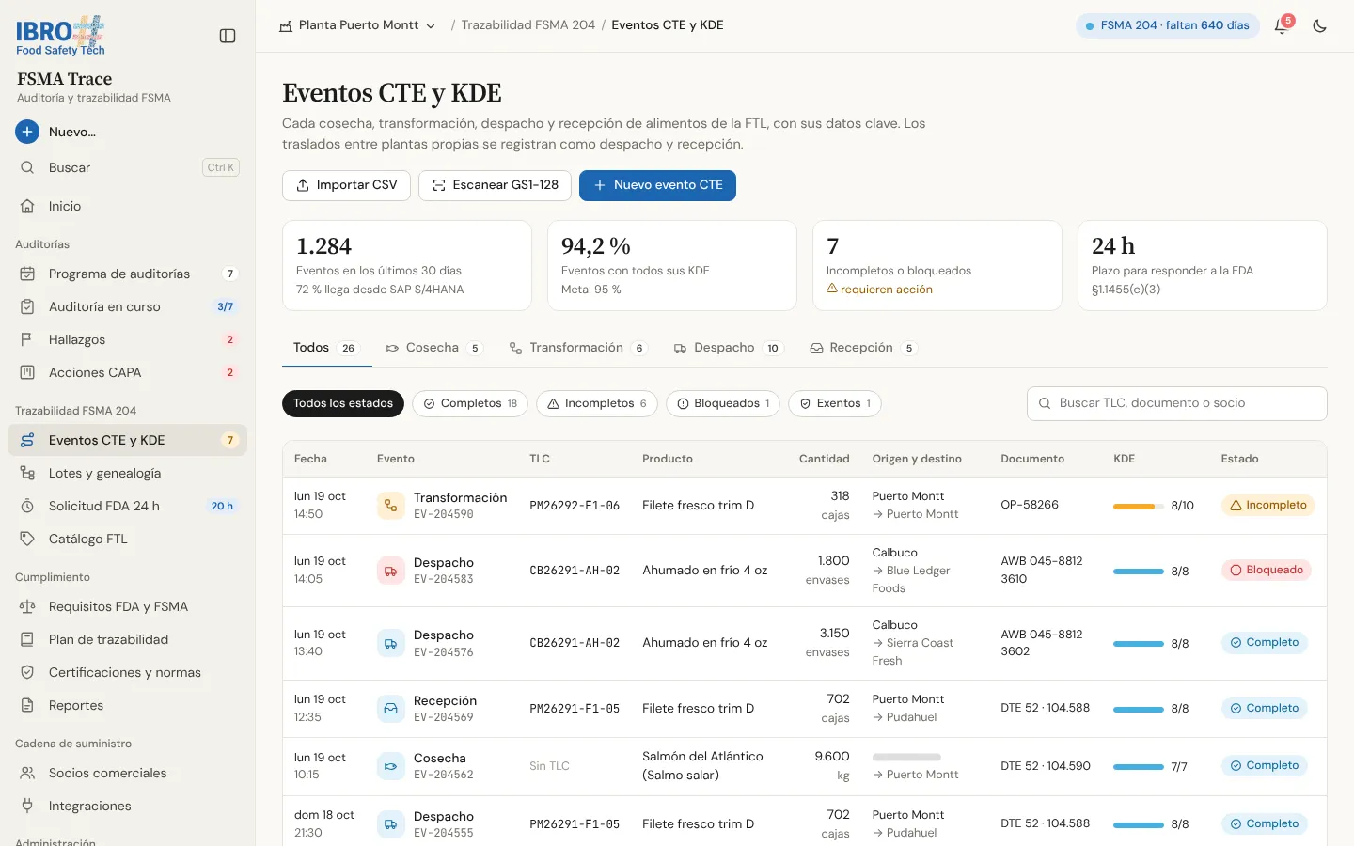
Task: Select Todos los estados filter
Action: click(343, 403)
